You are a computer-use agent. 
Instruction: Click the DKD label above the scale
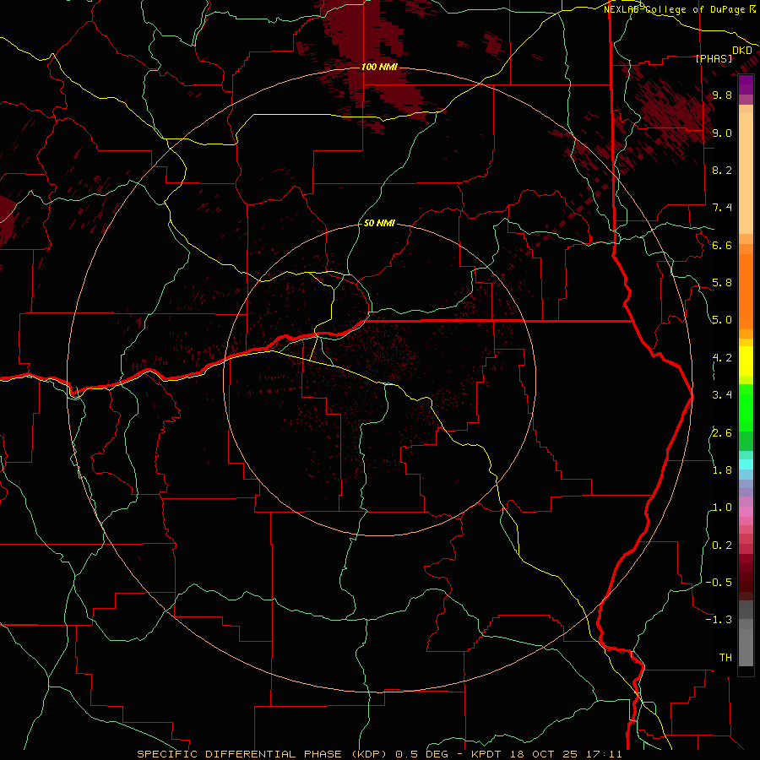(x=742, y=51)
